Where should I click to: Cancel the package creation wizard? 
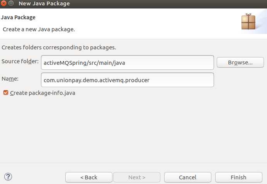(x=187, y=177)
